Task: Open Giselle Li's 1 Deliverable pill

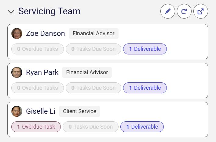Action: pyautogui.click(x=142, y=127)
